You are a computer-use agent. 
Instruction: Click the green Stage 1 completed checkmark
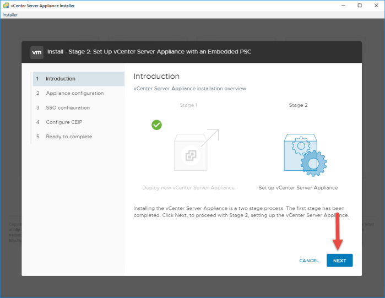pyautogui.click(x=157, y=125)
